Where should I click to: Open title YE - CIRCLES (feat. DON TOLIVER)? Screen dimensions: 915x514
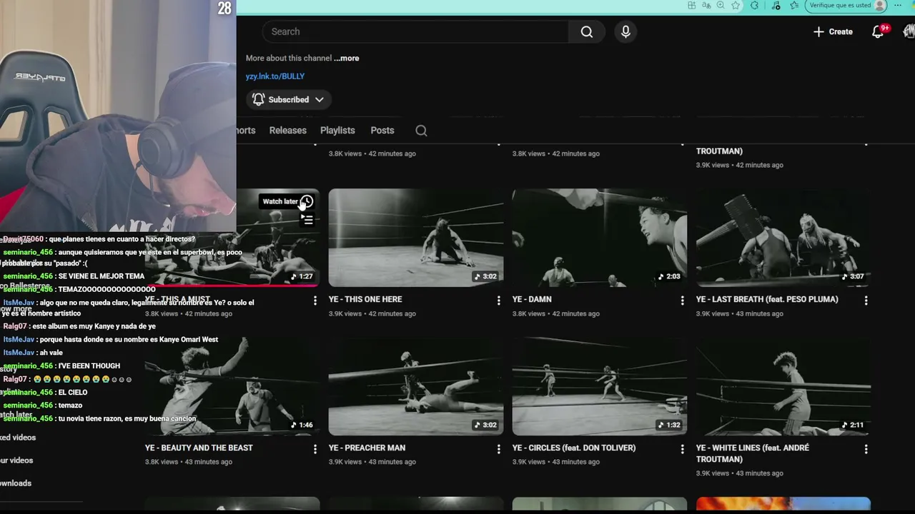pyautogui.click(x=574, y=448)
